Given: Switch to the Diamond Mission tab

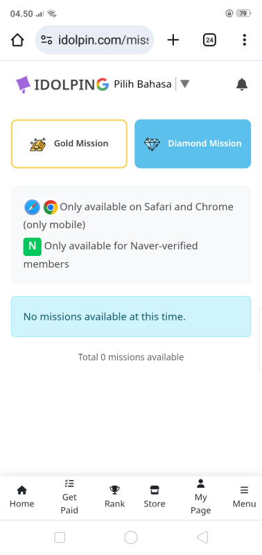Looking at the screenshot, I should click(x=193, y=144).
